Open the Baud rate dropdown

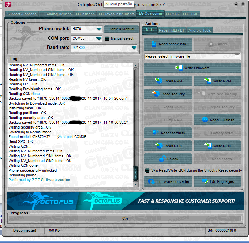(x=134, y=48)
